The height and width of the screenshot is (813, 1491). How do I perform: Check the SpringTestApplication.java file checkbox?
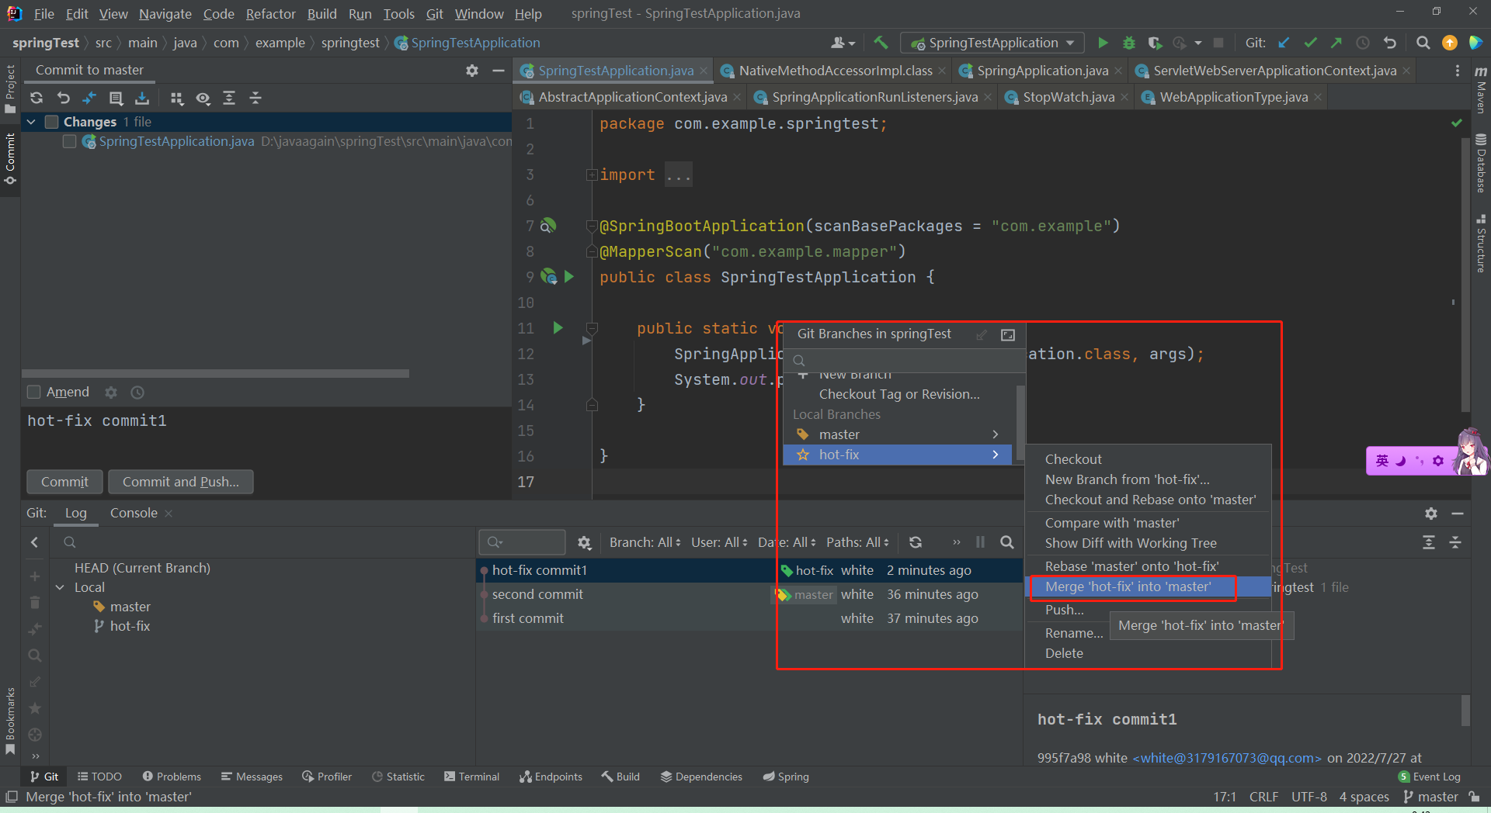pos(69,141)
